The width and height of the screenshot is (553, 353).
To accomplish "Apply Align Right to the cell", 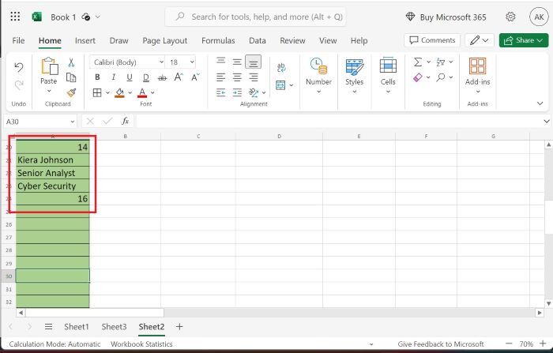I will pyautogui.click(x=254, y=77).
